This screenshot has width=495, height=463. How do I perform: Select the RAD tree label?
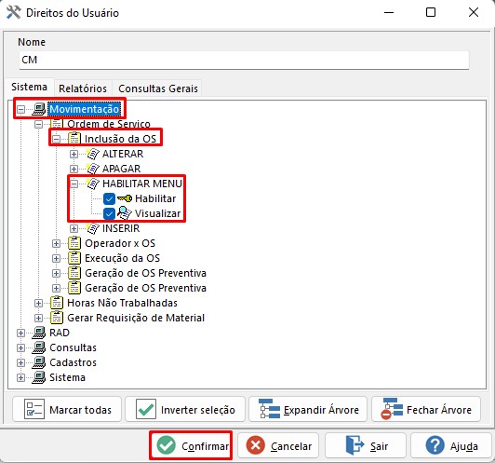click(60, 333)
